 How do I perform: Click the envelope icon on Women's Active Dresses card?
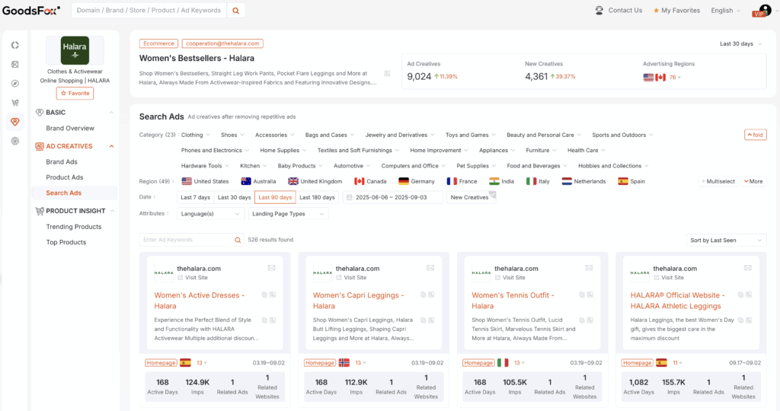tap(272, 268)
